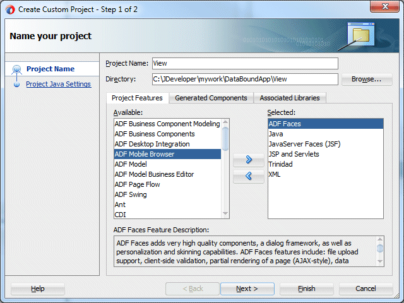This screenshot has width=404, height=303.
Task: Click the Project Java Settings step node
Action: (x=17, y=85)
